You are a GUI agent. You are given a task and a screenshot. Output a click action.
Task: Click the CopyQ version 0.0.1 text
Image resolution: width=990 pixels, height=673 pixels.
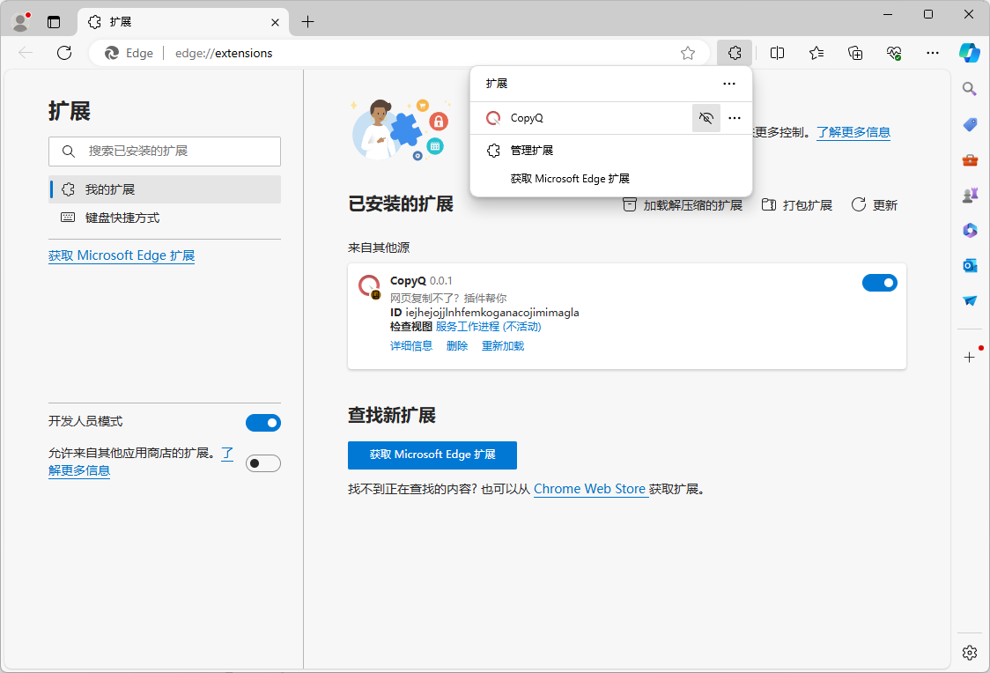click(440, 281)
